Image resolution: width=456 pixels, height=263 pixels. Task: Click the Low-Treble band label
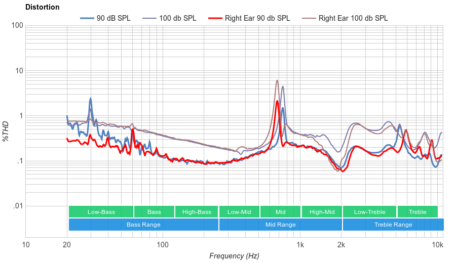[x=369, y=212]
